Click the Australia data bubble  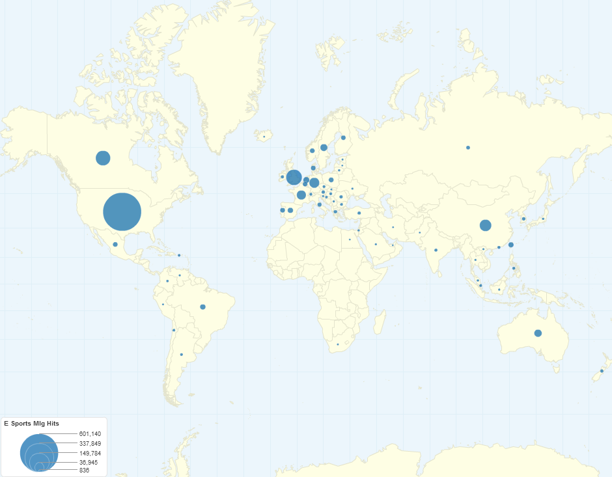point(538,333)
